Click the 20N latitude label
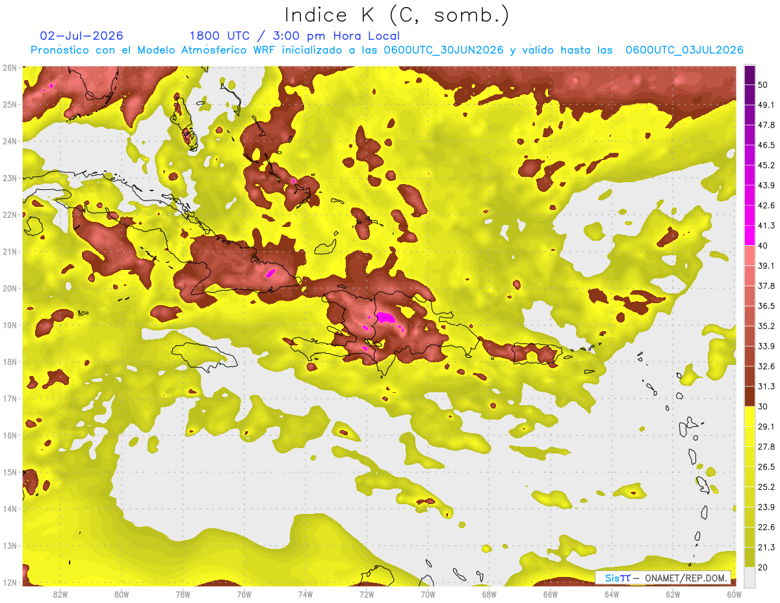 (9, 288)
